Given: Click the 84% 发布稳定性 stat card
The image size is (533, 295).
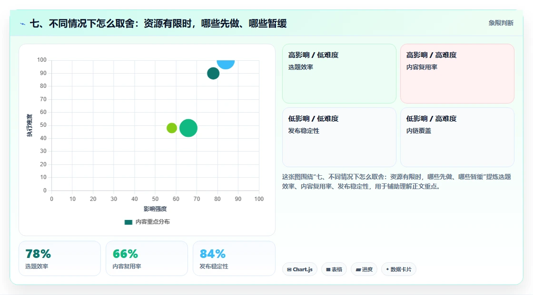Looking at the screenshot, I should pyautogui.click(x=234, y=258).
